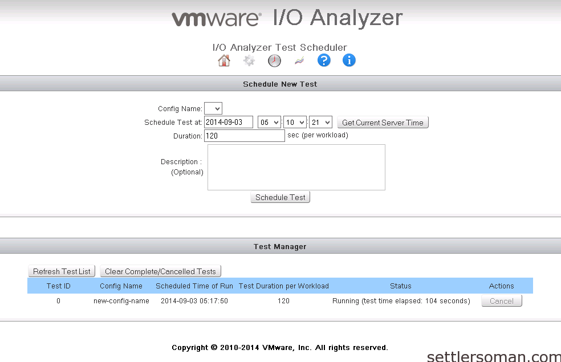561x362 pixels.
Task: Click the Test ID value 0
Action: (x=58, y=301)
